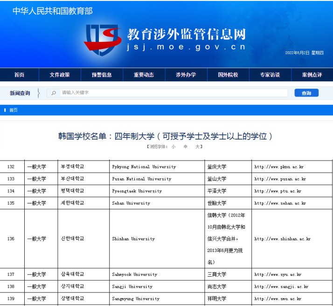
Task: Click row number 132
Action: click(x=11, y=167)
